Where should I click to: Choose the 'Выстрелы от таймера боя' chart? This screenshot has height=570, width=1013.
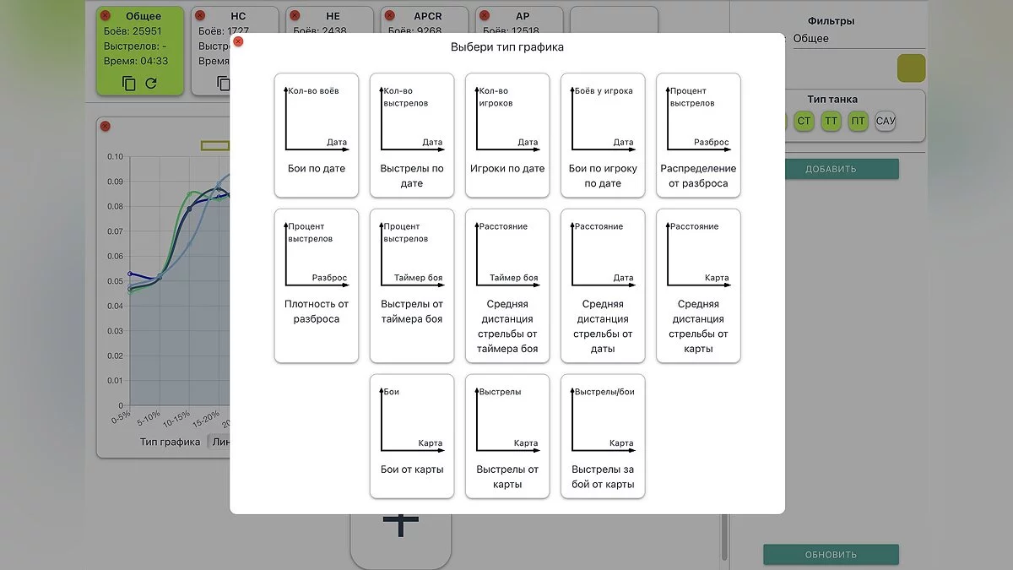click(412, 285)
